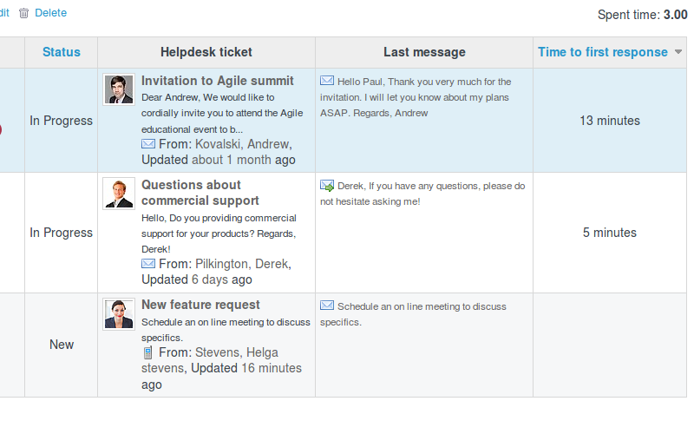Click the mail icon in Schedule meeting last message
This screenshot has height=434, width=694.
(327, 306)
